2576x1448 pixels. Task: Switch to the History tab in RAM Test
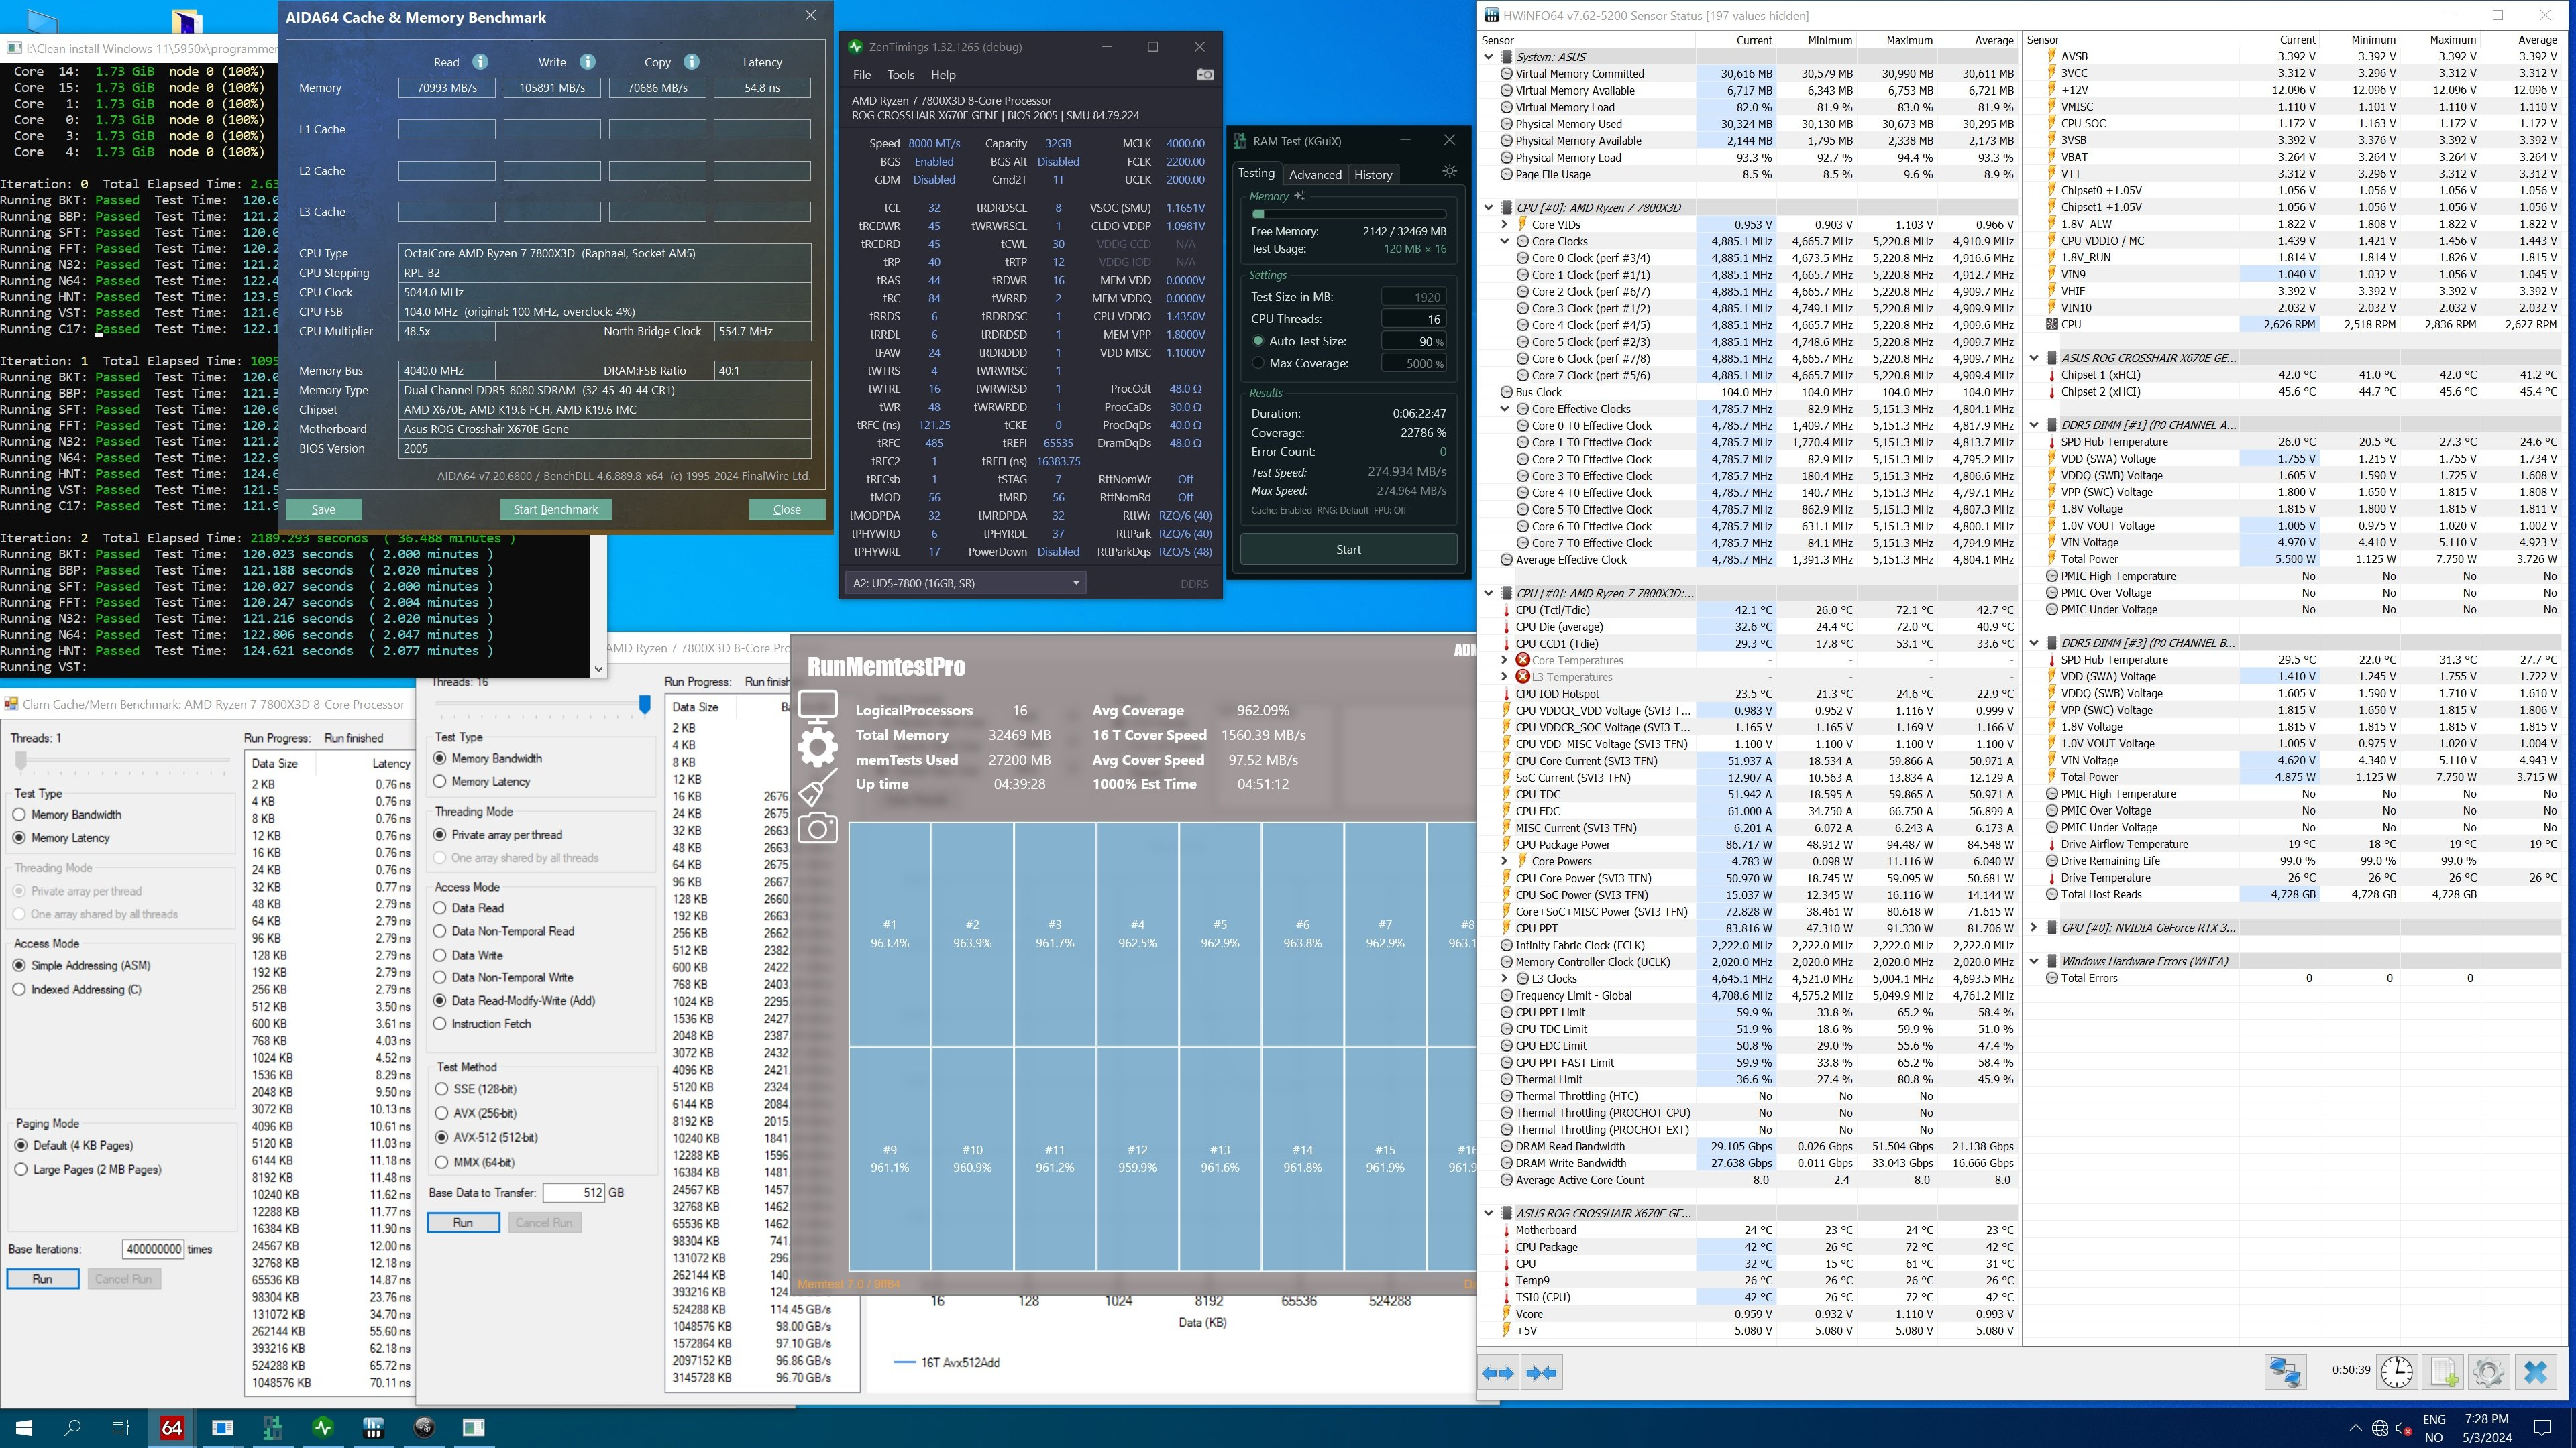pos(1373,174)
